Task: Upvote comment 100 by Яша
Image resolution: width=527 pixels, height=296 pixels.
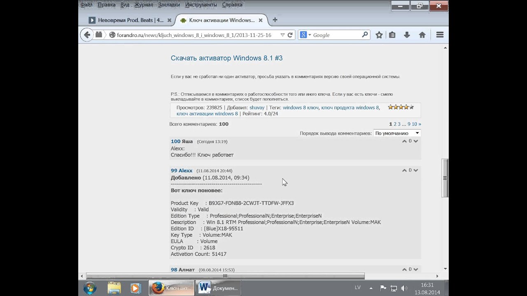Action: [404, 141]
